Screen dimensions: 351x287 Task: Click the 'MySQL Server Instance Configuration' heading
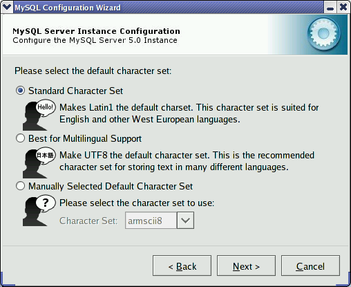(96, 31)
